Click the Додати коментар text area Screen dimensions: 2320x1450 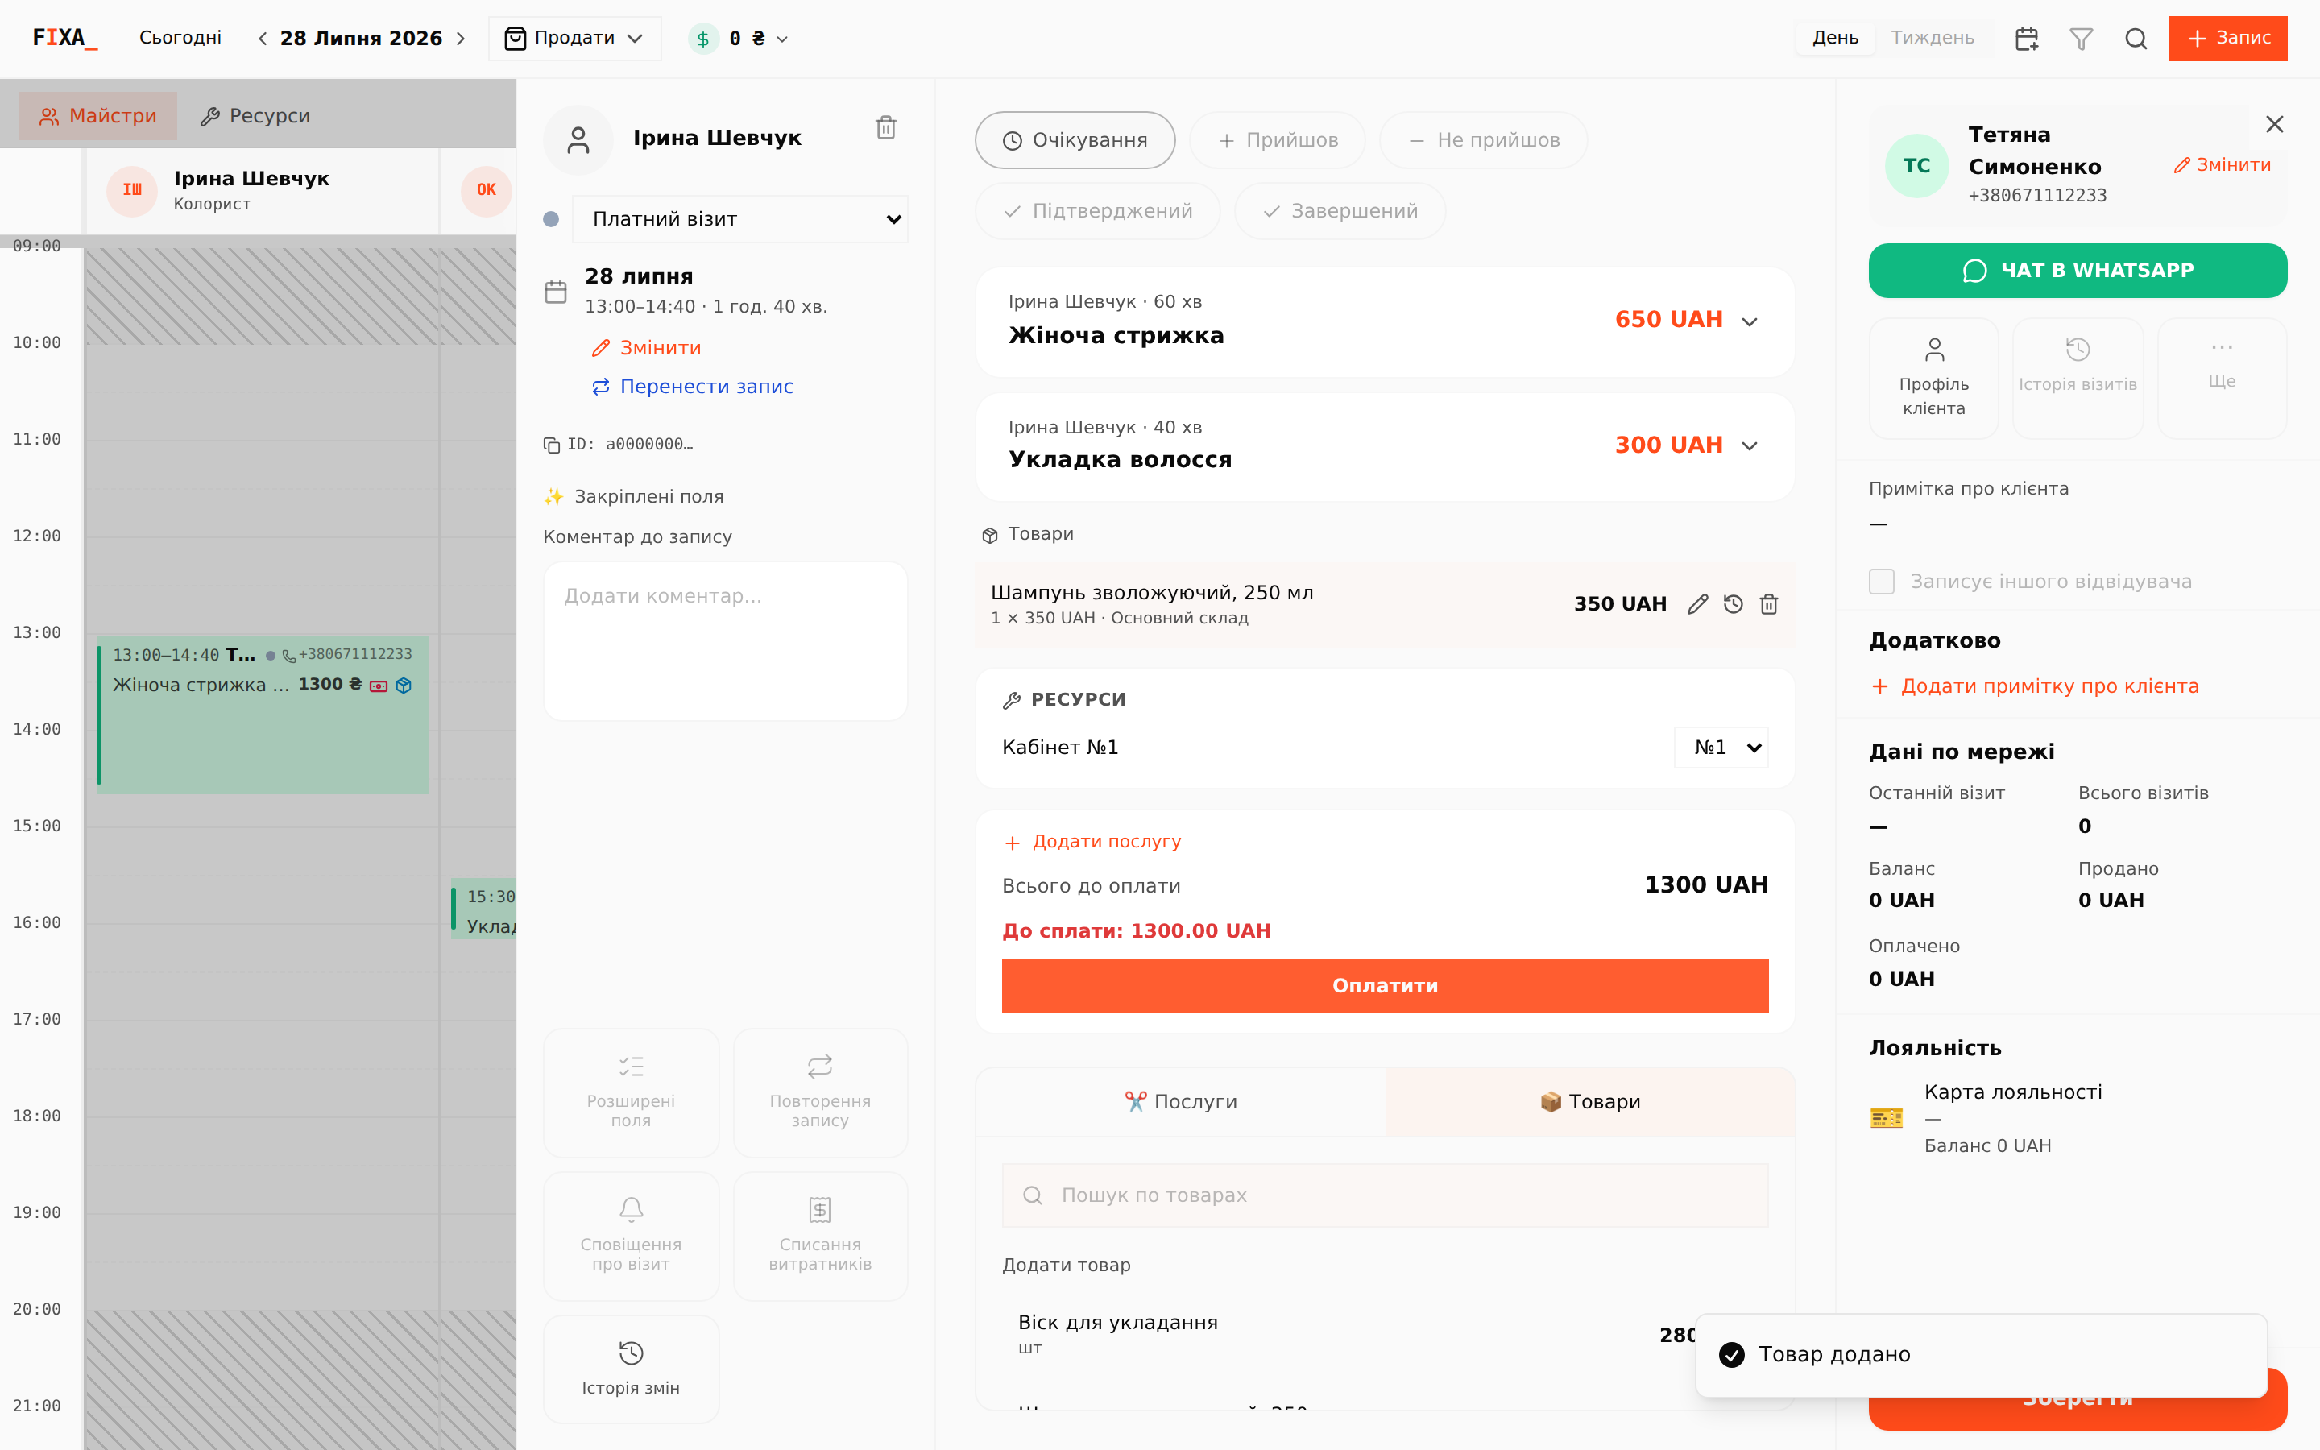(x=725, y=640)
